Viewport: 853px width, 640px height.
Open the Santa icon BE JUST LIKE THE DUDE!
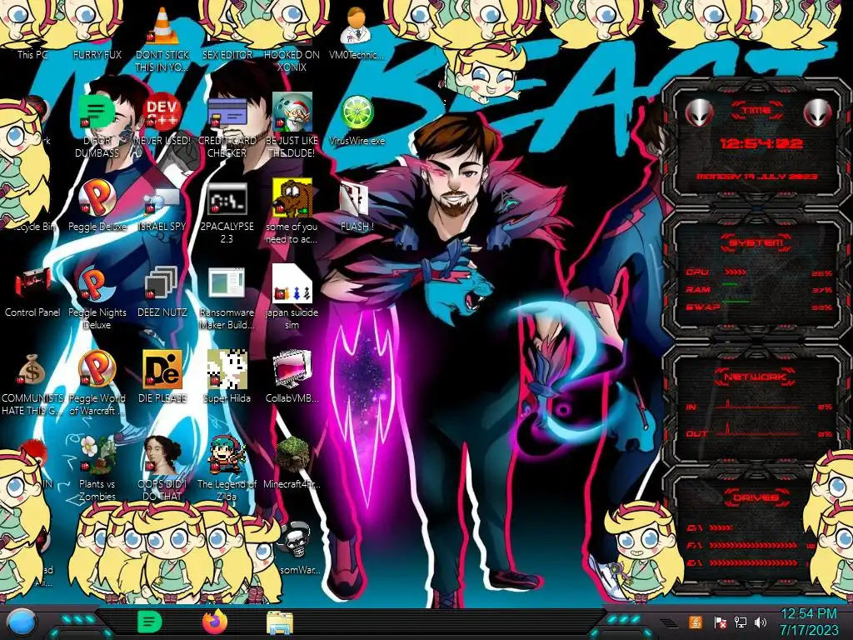[x=292, y=125]
